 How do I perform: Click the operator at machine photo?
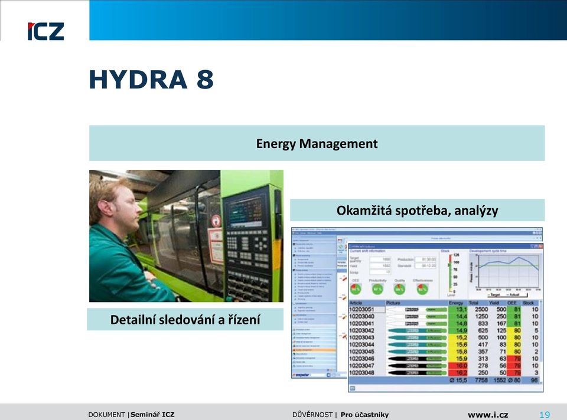[186, 236]
